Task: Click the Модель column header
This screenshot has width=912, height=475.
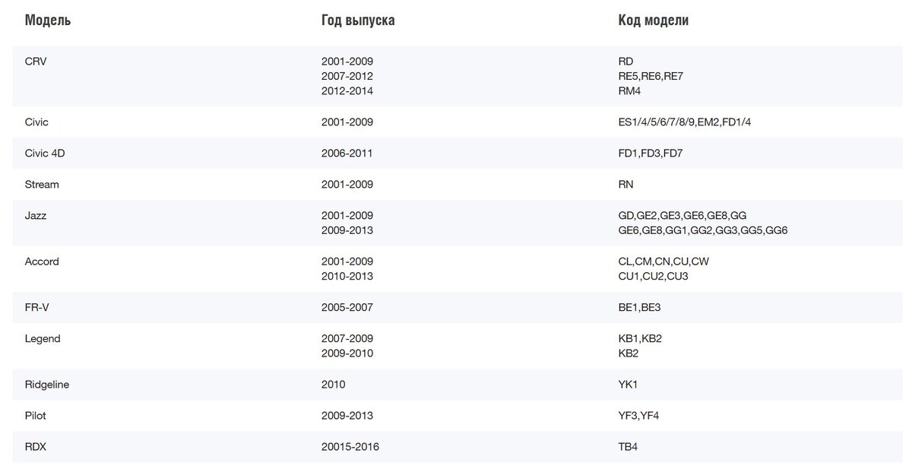Action: 48,21
